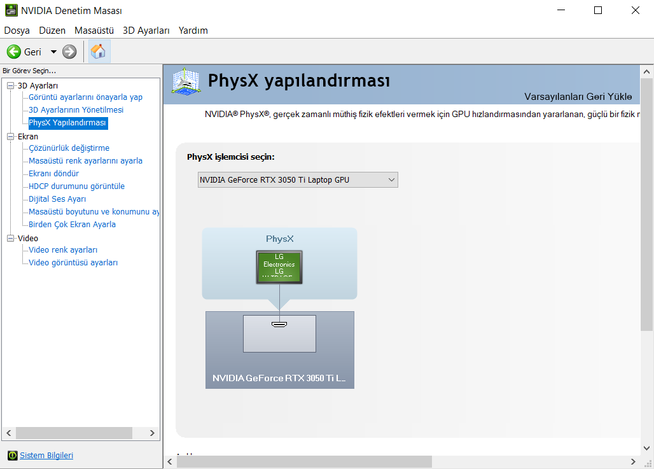
Task: Click the main vertical scrollbar thumb
Action: (x=646, y=204)
